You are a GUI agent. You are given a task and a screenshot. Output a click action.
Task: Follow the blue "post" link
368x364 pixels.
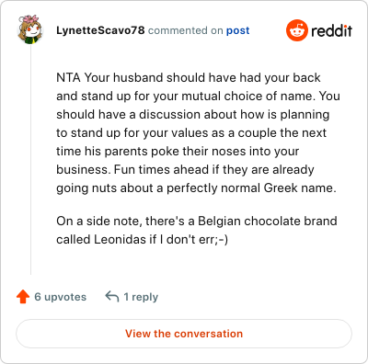237,30
